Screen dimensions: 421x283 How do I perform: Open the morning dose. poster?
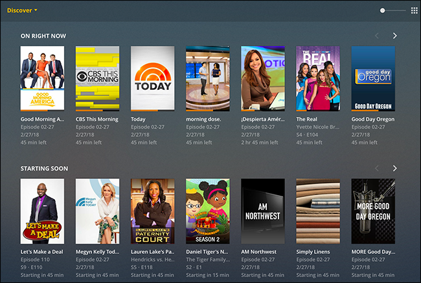[208, 78]
